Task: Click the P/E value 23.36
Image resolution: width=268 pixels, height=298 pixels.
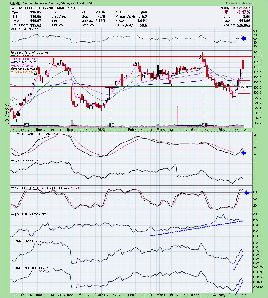Action: tap(100, 12)
